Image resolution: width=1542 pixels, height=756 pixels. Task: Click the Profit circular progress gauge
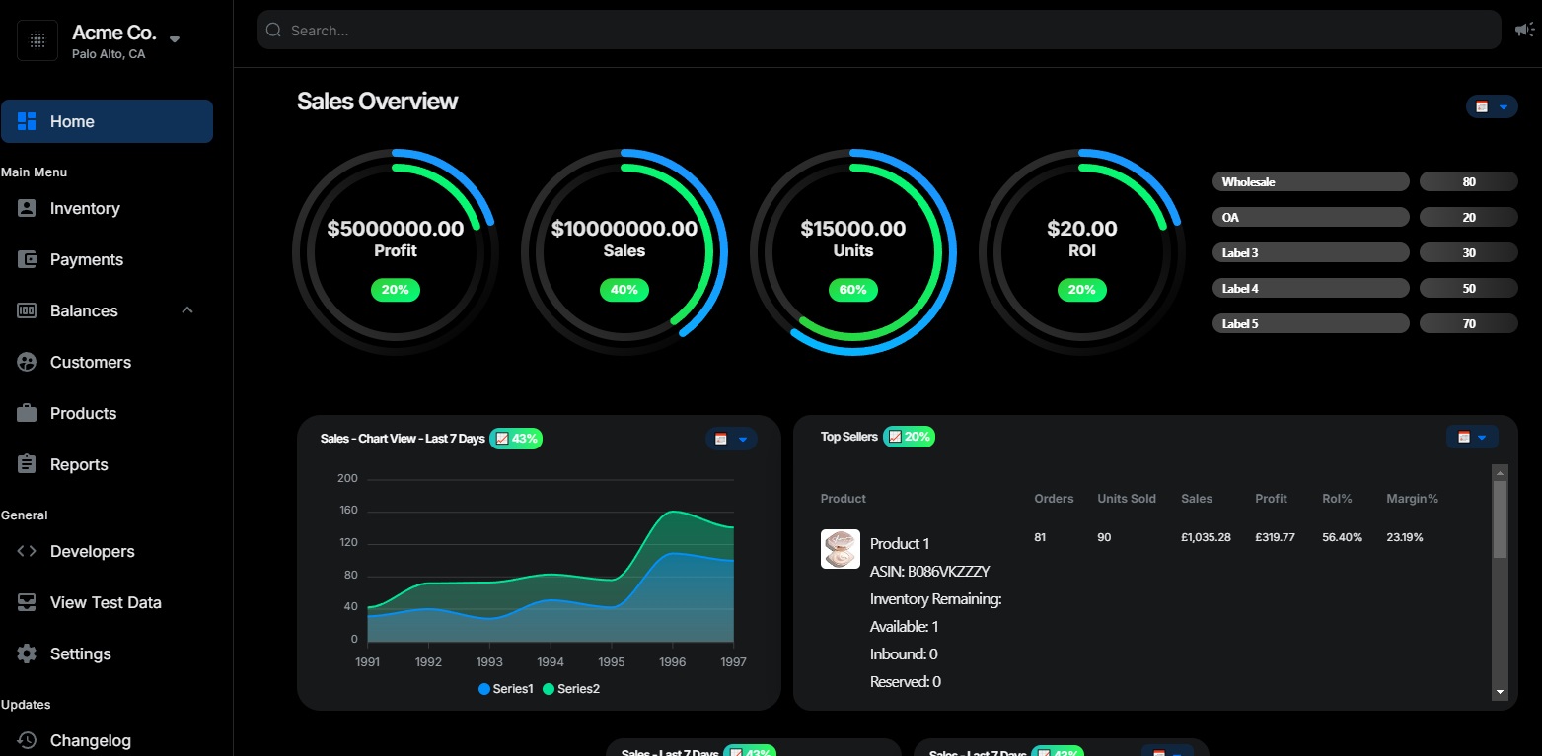396,252
